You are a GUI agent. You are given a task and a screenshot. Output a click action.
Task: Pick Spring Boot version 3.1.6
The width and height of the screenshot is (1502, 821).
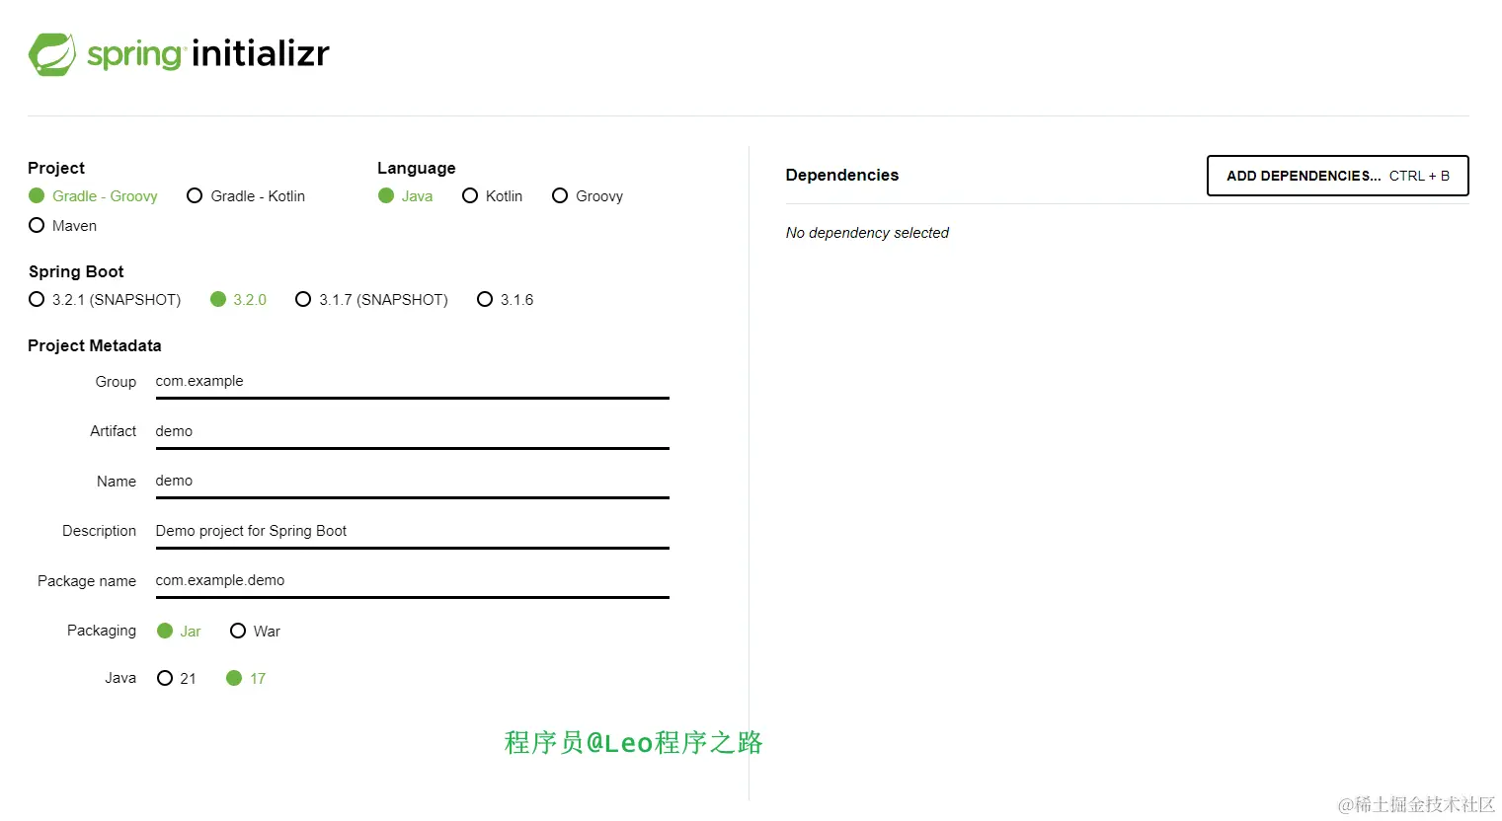(x=506, y=300)
